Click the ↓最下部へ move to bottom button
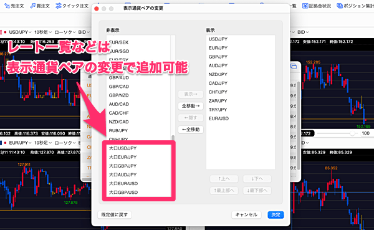The height and width of the screenshot is (230, 374). (257, 190)
